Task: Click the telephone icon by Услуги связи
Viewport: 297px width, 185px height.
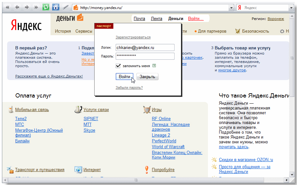Action: click(x=78, y=109)
